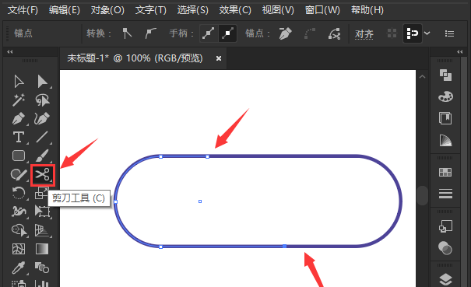Open the Transparency panel circles icon

click(x=445, y=248)
